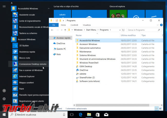Click Chiedimi qualcosa Cortana search box
The image size is (167, 118).
[38, 114]
